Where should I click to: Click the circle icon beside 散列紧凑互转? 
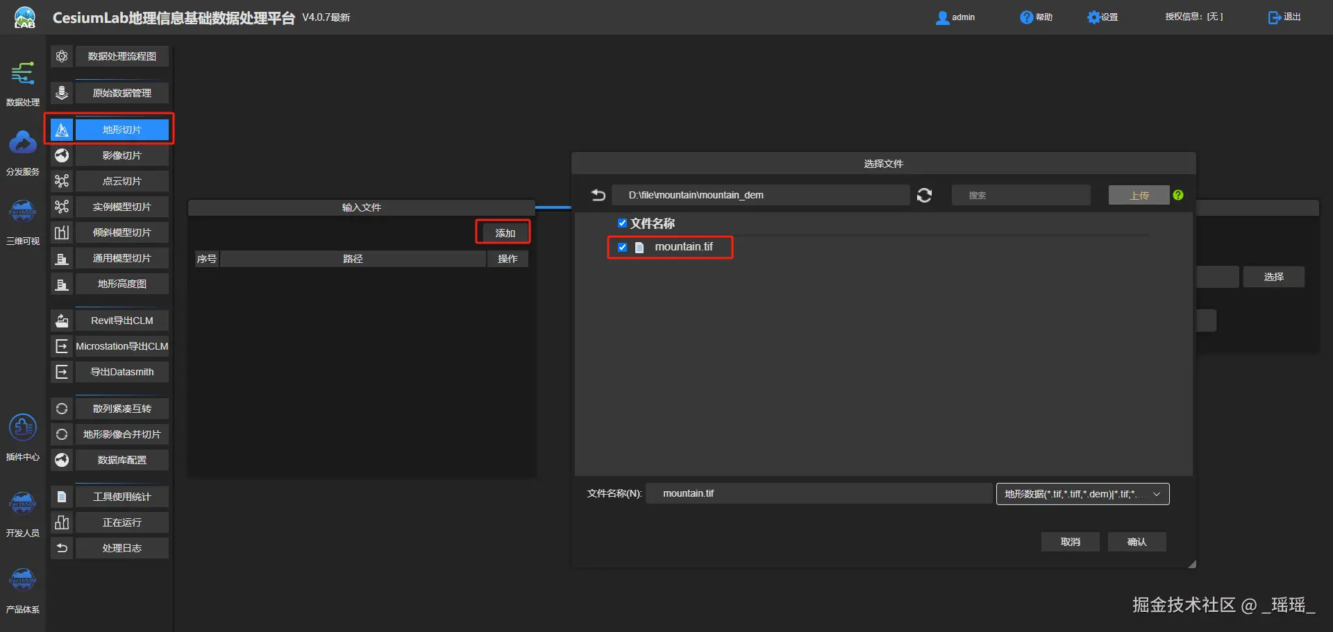(x=62, y=409)
